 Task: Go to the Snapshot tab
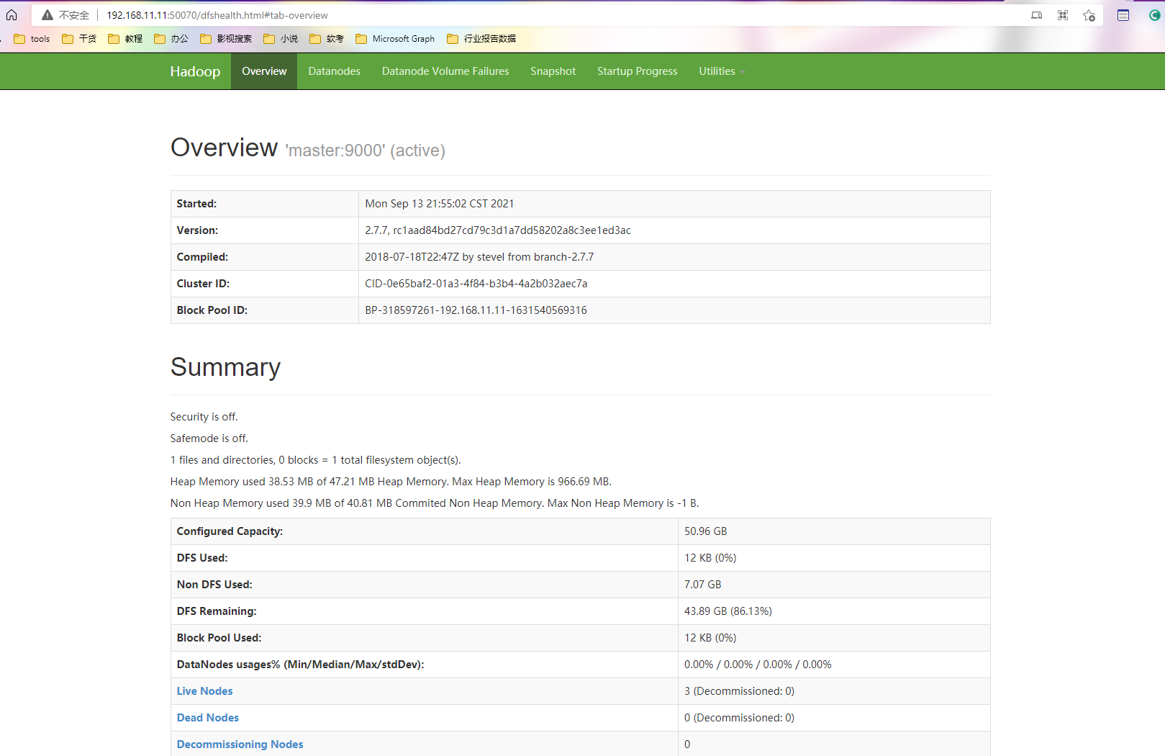pyautogui.click(x=553, y=71)
